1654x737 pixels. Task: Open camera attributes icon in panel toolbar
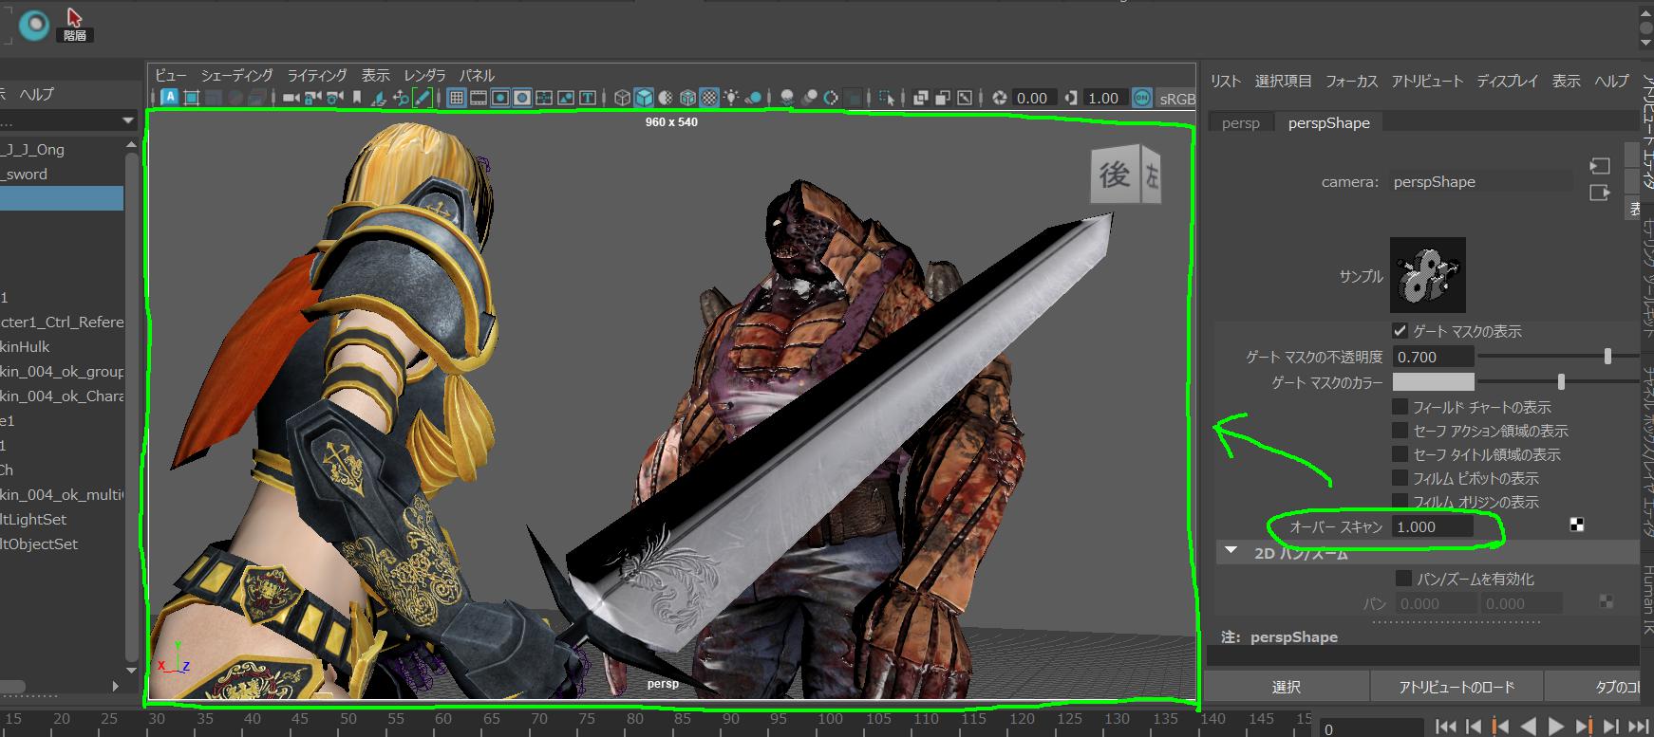pyautogui.click(x=334, y=98)
